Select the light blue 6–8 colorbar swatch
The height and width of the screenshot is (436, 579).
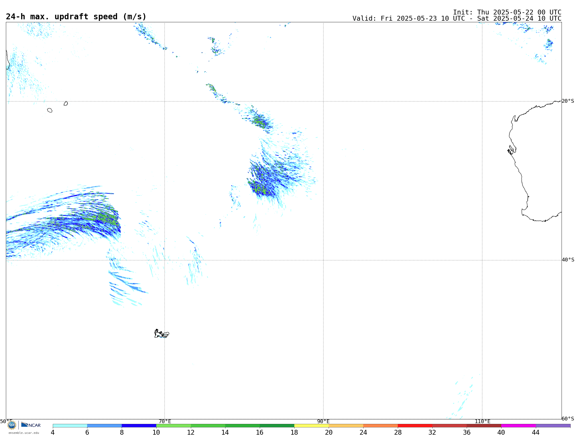[x=105, y=426]
